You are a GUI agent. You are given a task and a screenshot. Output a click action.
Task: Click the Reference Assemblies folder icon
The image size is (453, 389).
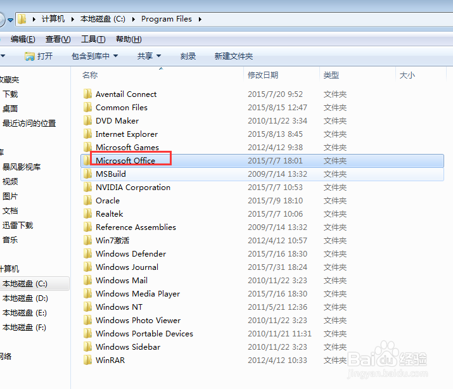click(x=87, y=227)
